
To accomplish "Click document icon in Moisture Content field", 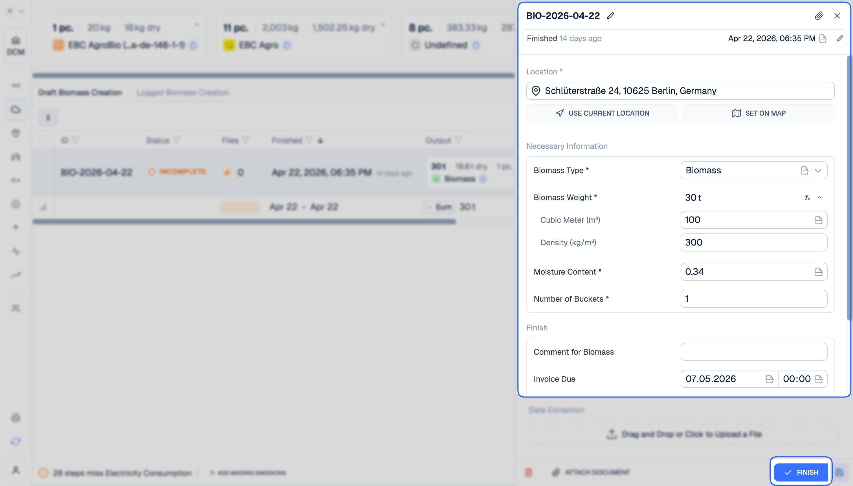I will (x=818, y=272).
